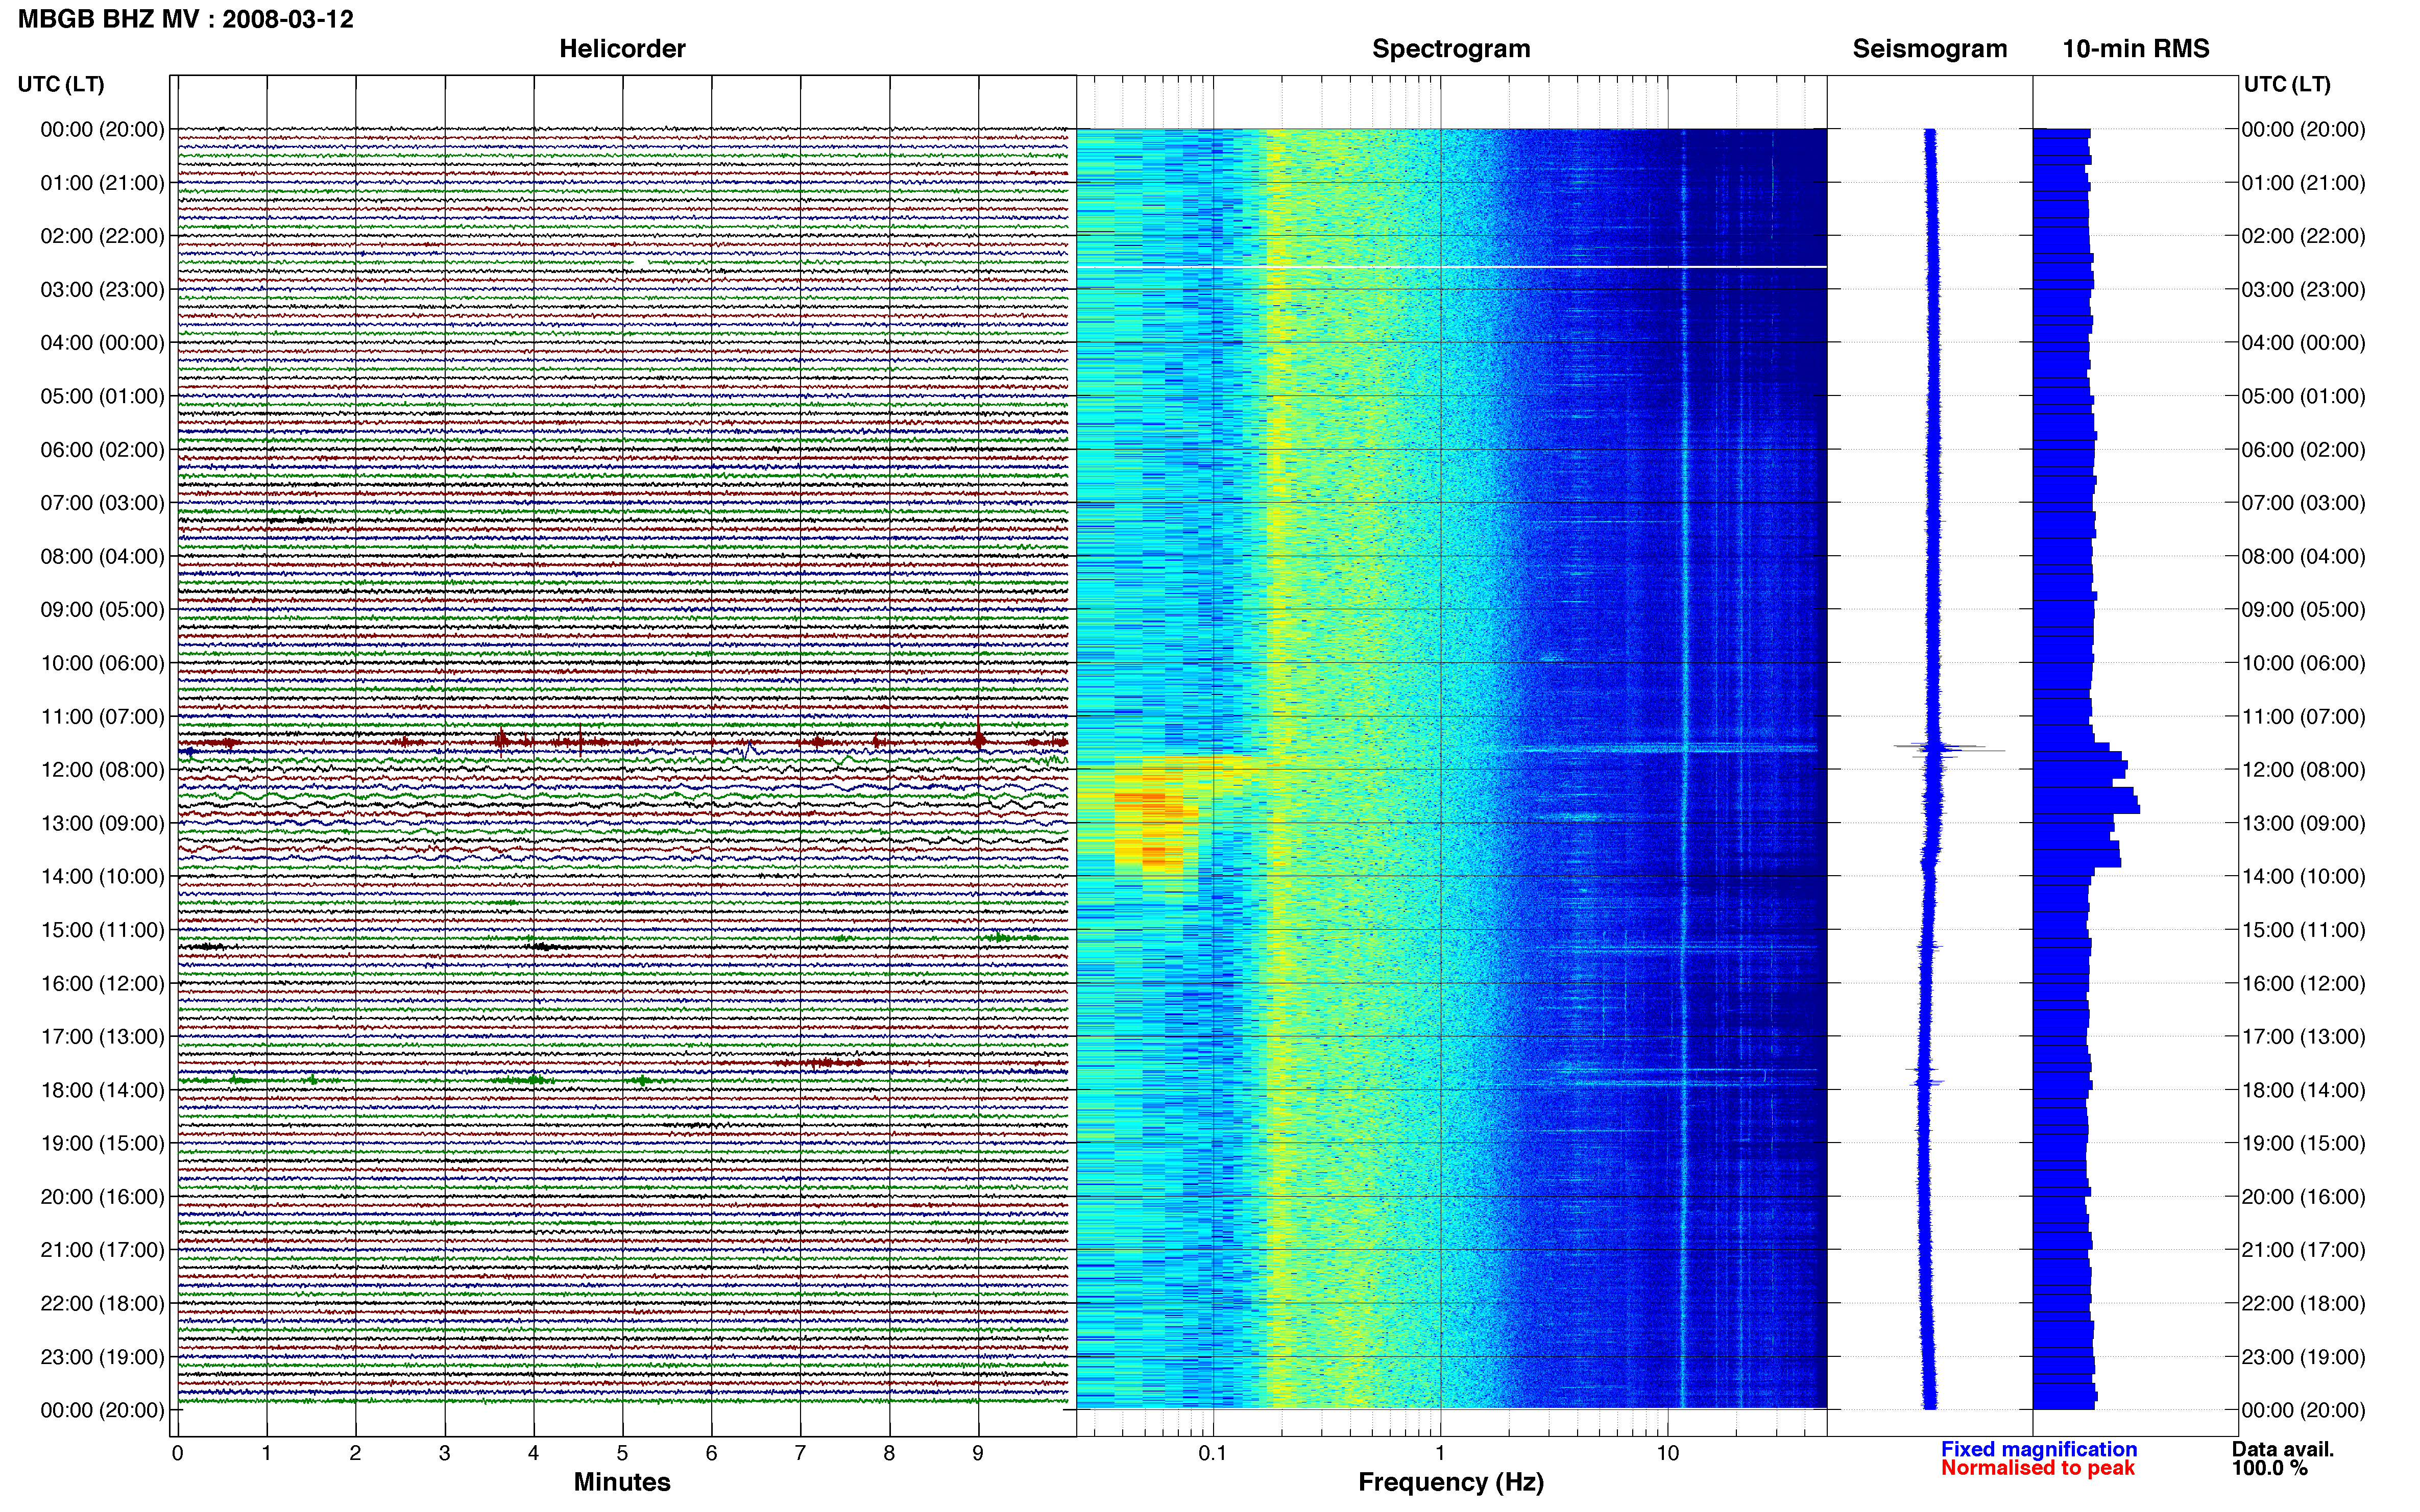Click the left '08:00 (04:00)' time label
The height and width of the screenshot is (1512, 2420).
(102, 556)
